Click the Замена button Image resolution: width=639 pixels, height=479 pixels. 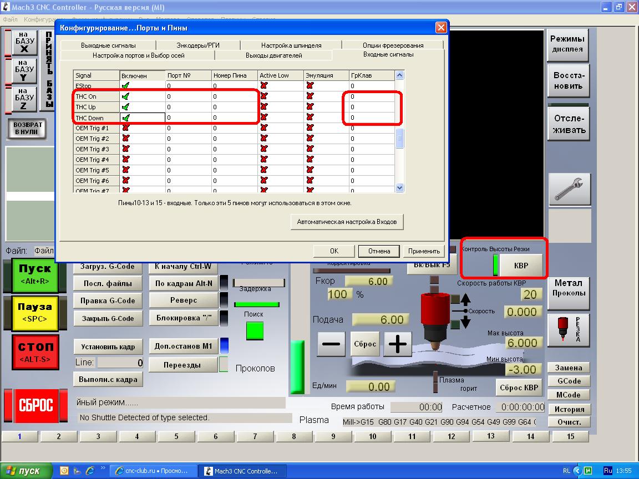pos(569,368)
